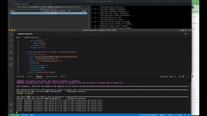Select the TERMINAL panel tab
This screenshot has height=116, width=207.
pyautogui.click(x=39, y=77)
